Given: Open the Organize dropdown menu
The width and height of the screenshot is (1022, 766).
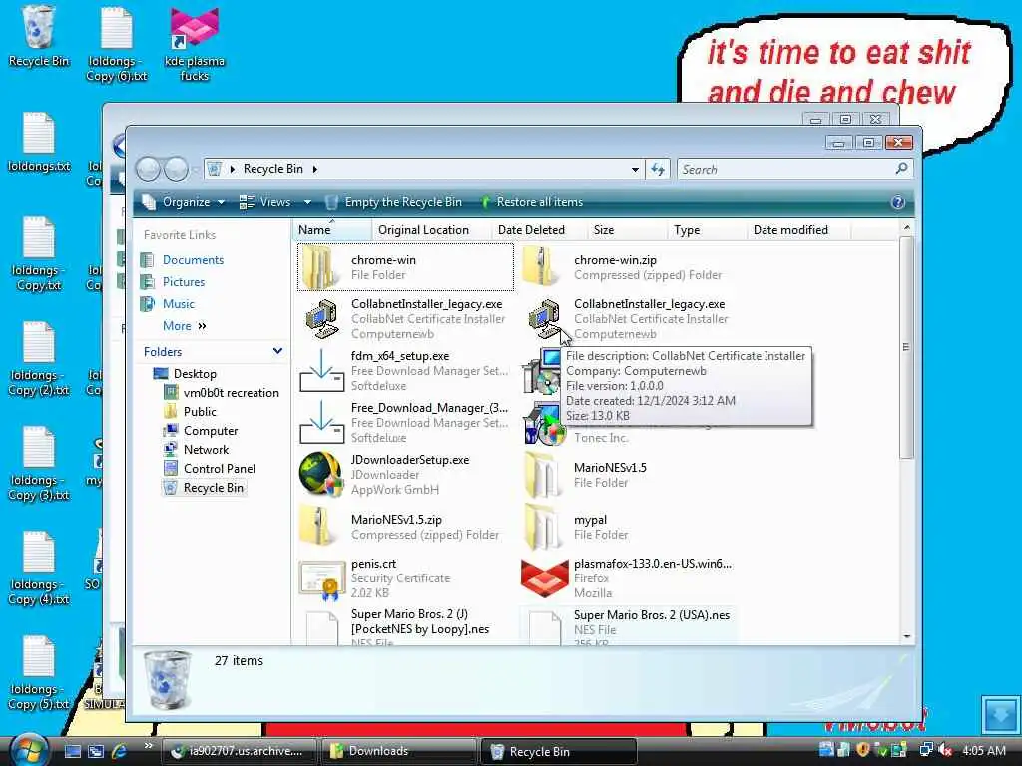Looking at the screenshot, I should pos(184,202).
